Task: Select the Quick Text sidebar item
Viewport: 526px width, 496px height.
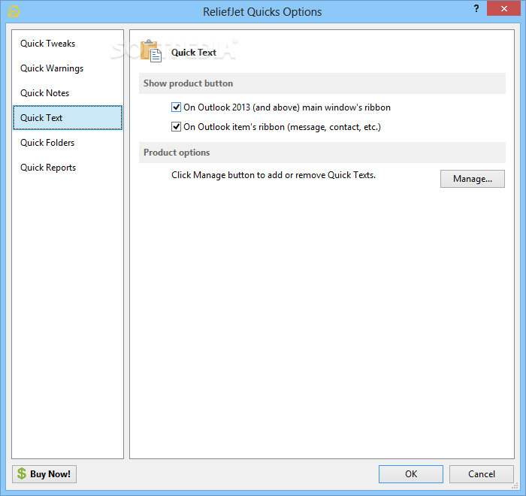Action: [68, 118]
